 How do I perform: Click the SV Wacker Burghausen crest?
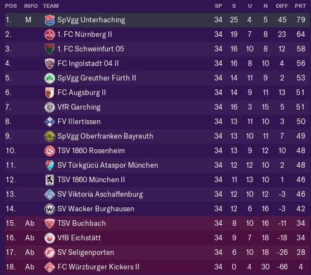[50, 209]
